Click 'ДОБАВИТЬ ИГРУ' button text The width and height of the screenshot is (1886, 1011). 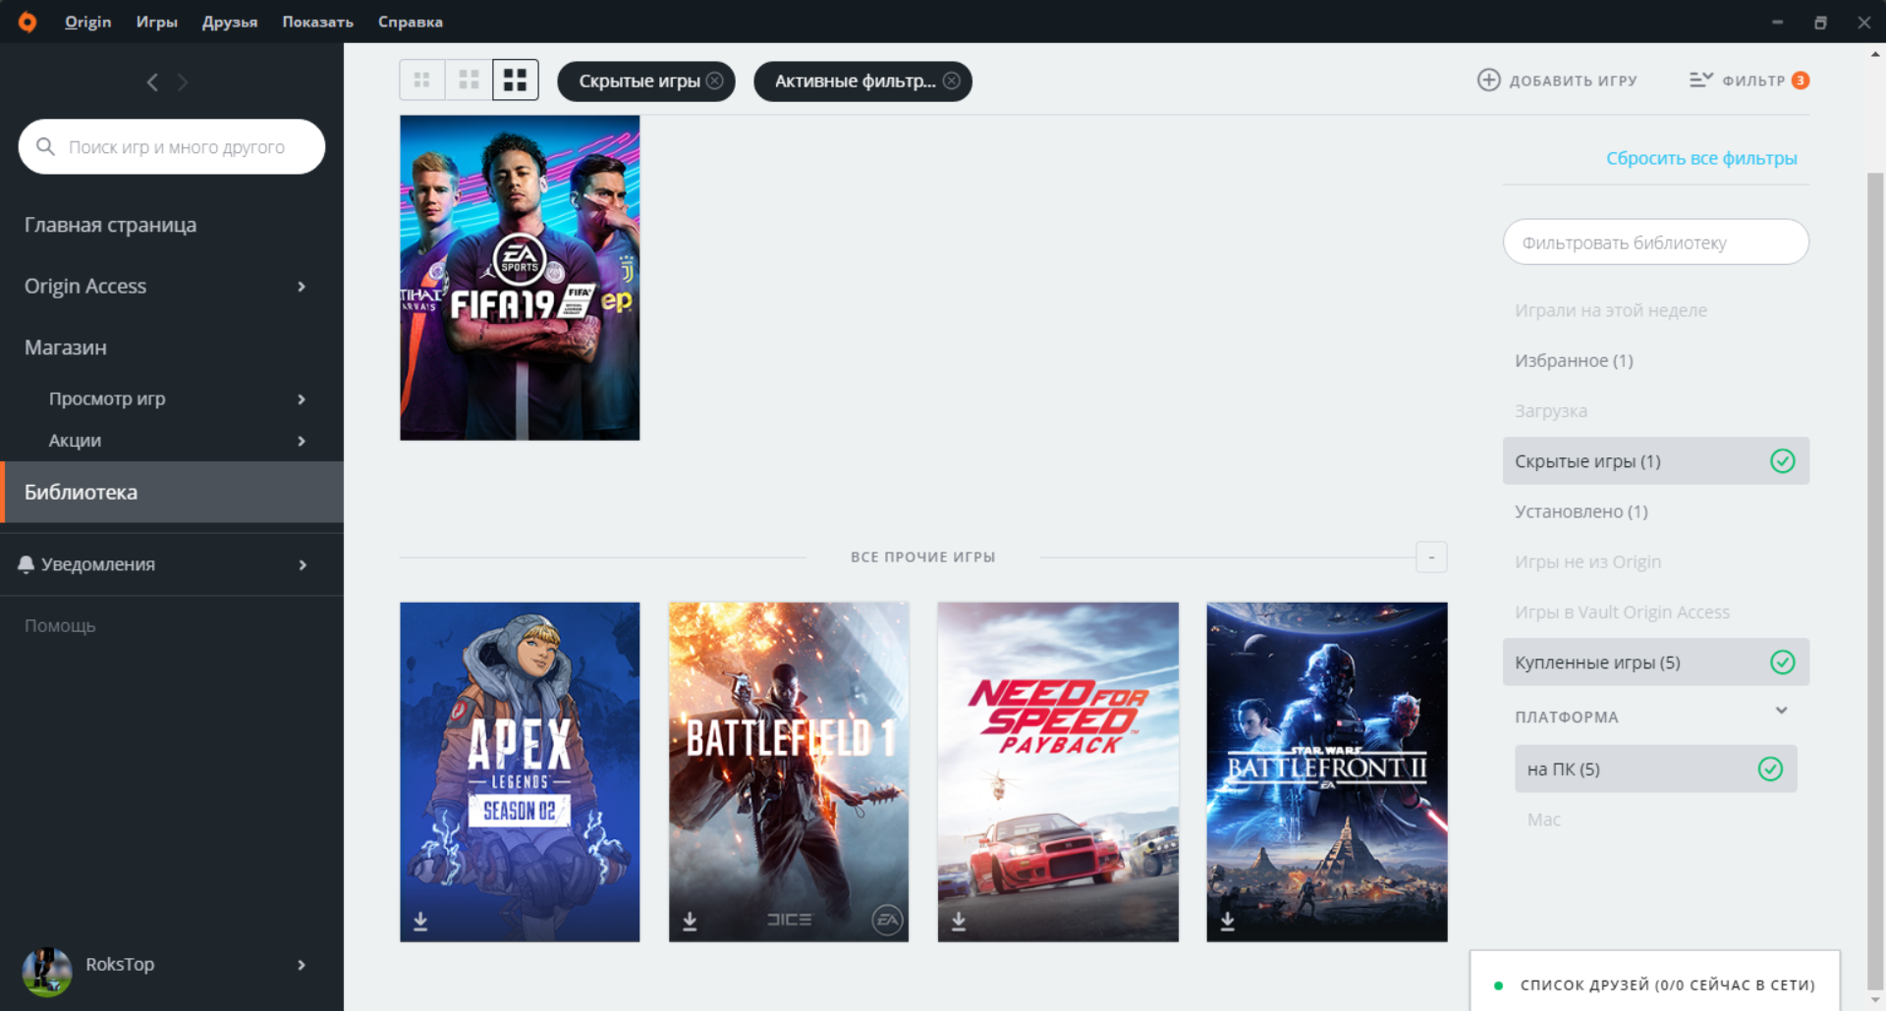pos(1573,80)
